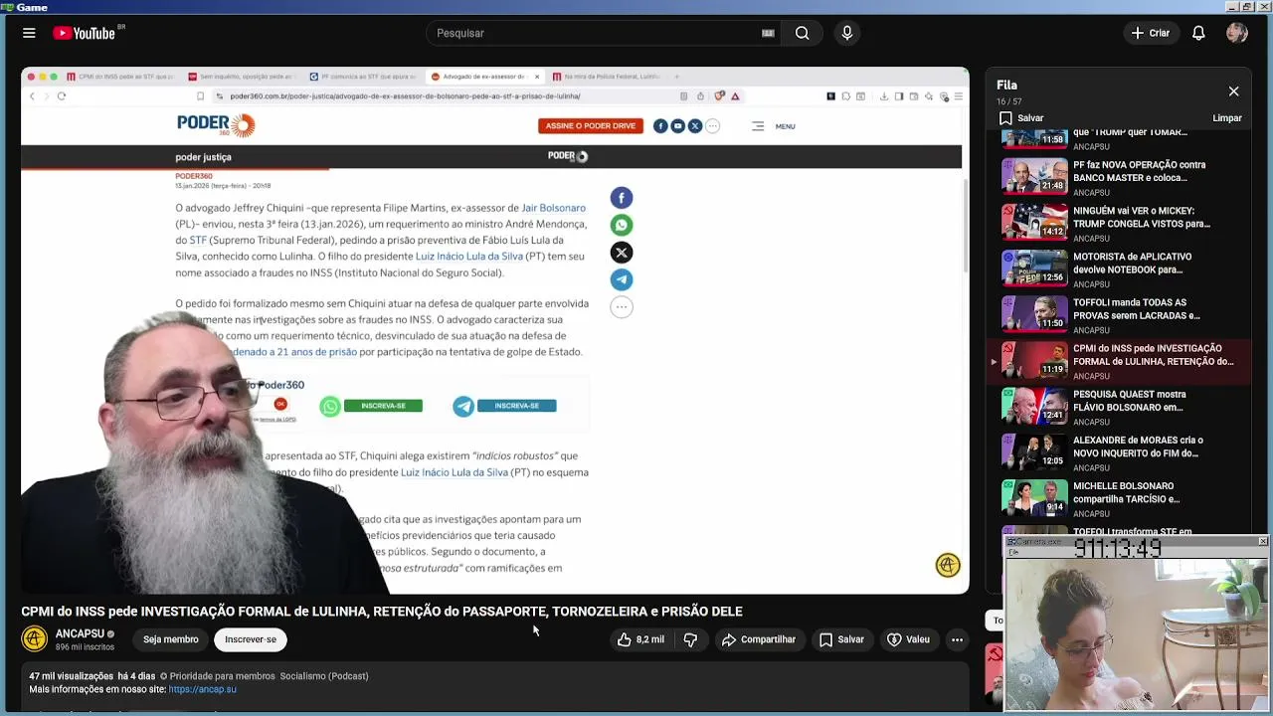The image size is (1273, 716).
Task: Send a Valeu super thanks
Action: pyautogui.click(x=908, y=639)
